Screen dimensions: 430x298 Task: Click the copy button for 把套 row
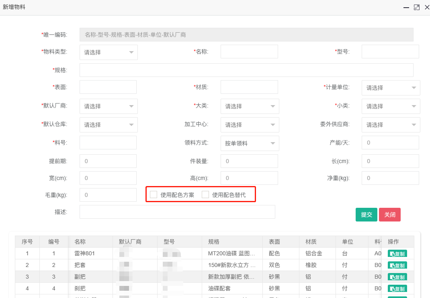tap(397, 265)
